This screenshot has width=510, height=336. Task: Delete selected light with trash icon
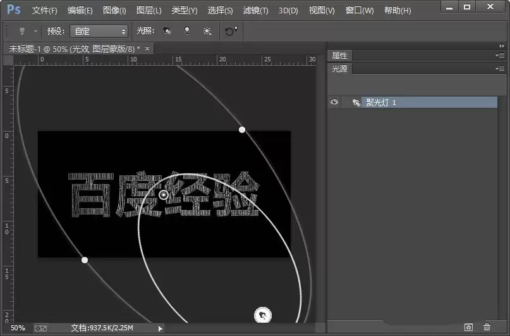(487, 327)
